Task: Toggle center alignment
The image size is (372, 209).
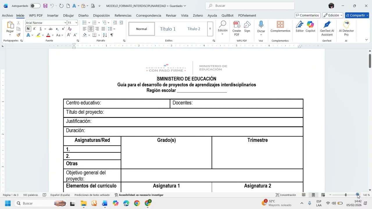Action: click(x=91, y=29)
